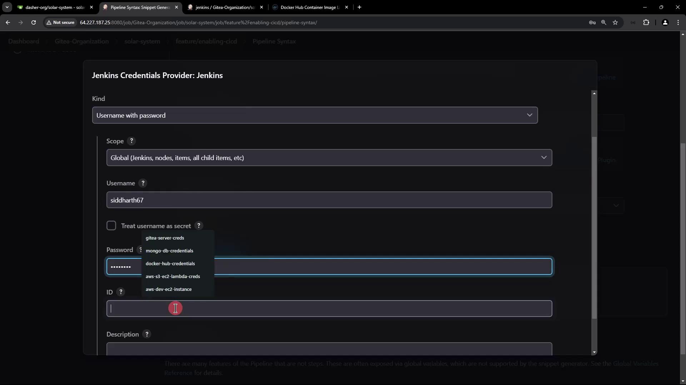Open help for Treat username as secret
This screenshot has width=686, height=385.
tap(199, 226)
